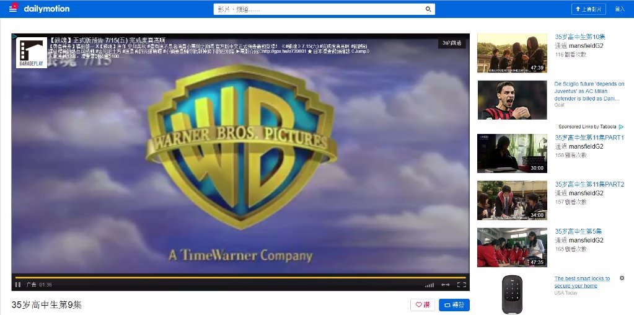Open the 35岁高中生第11集PART2 title
This screenshot has width=634, height=315.
(589, 184)
